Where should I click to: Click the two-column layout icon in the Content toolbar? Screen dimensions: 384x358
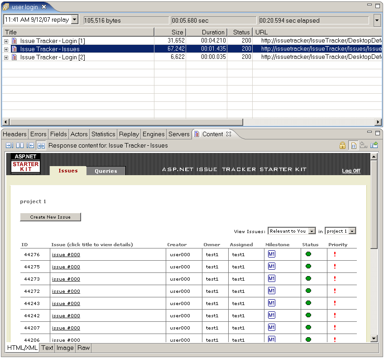[x=20, y=146]
